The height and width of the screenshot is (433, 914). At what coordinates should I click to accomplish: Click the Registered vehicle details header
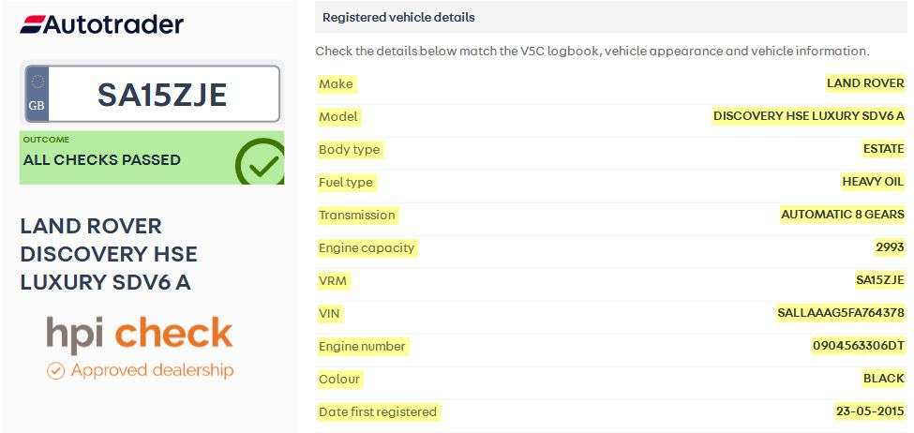pyautogui.click(x=611, y=18)
